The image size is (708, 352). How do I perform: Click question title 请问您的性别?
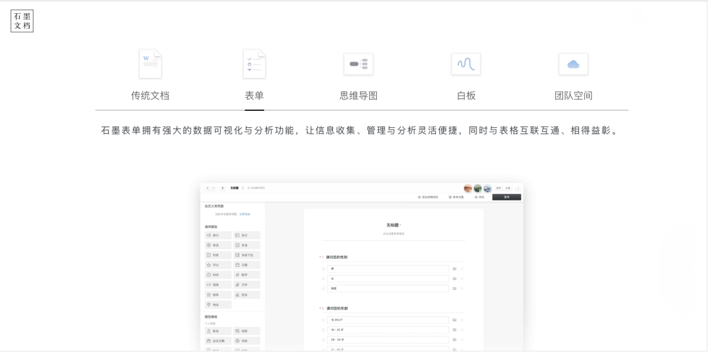coord(337,257)
